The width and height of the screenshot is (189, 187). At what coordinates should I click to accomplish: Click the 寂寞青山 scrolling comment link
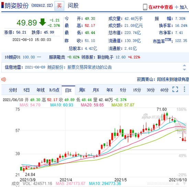(x=163, y=79)
